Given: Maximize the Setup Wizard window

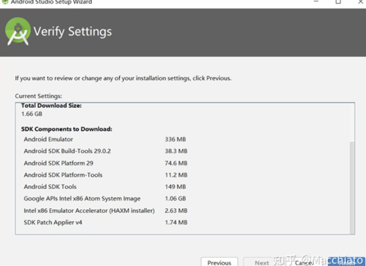Looking at the screenshot, I should (338, 2).
